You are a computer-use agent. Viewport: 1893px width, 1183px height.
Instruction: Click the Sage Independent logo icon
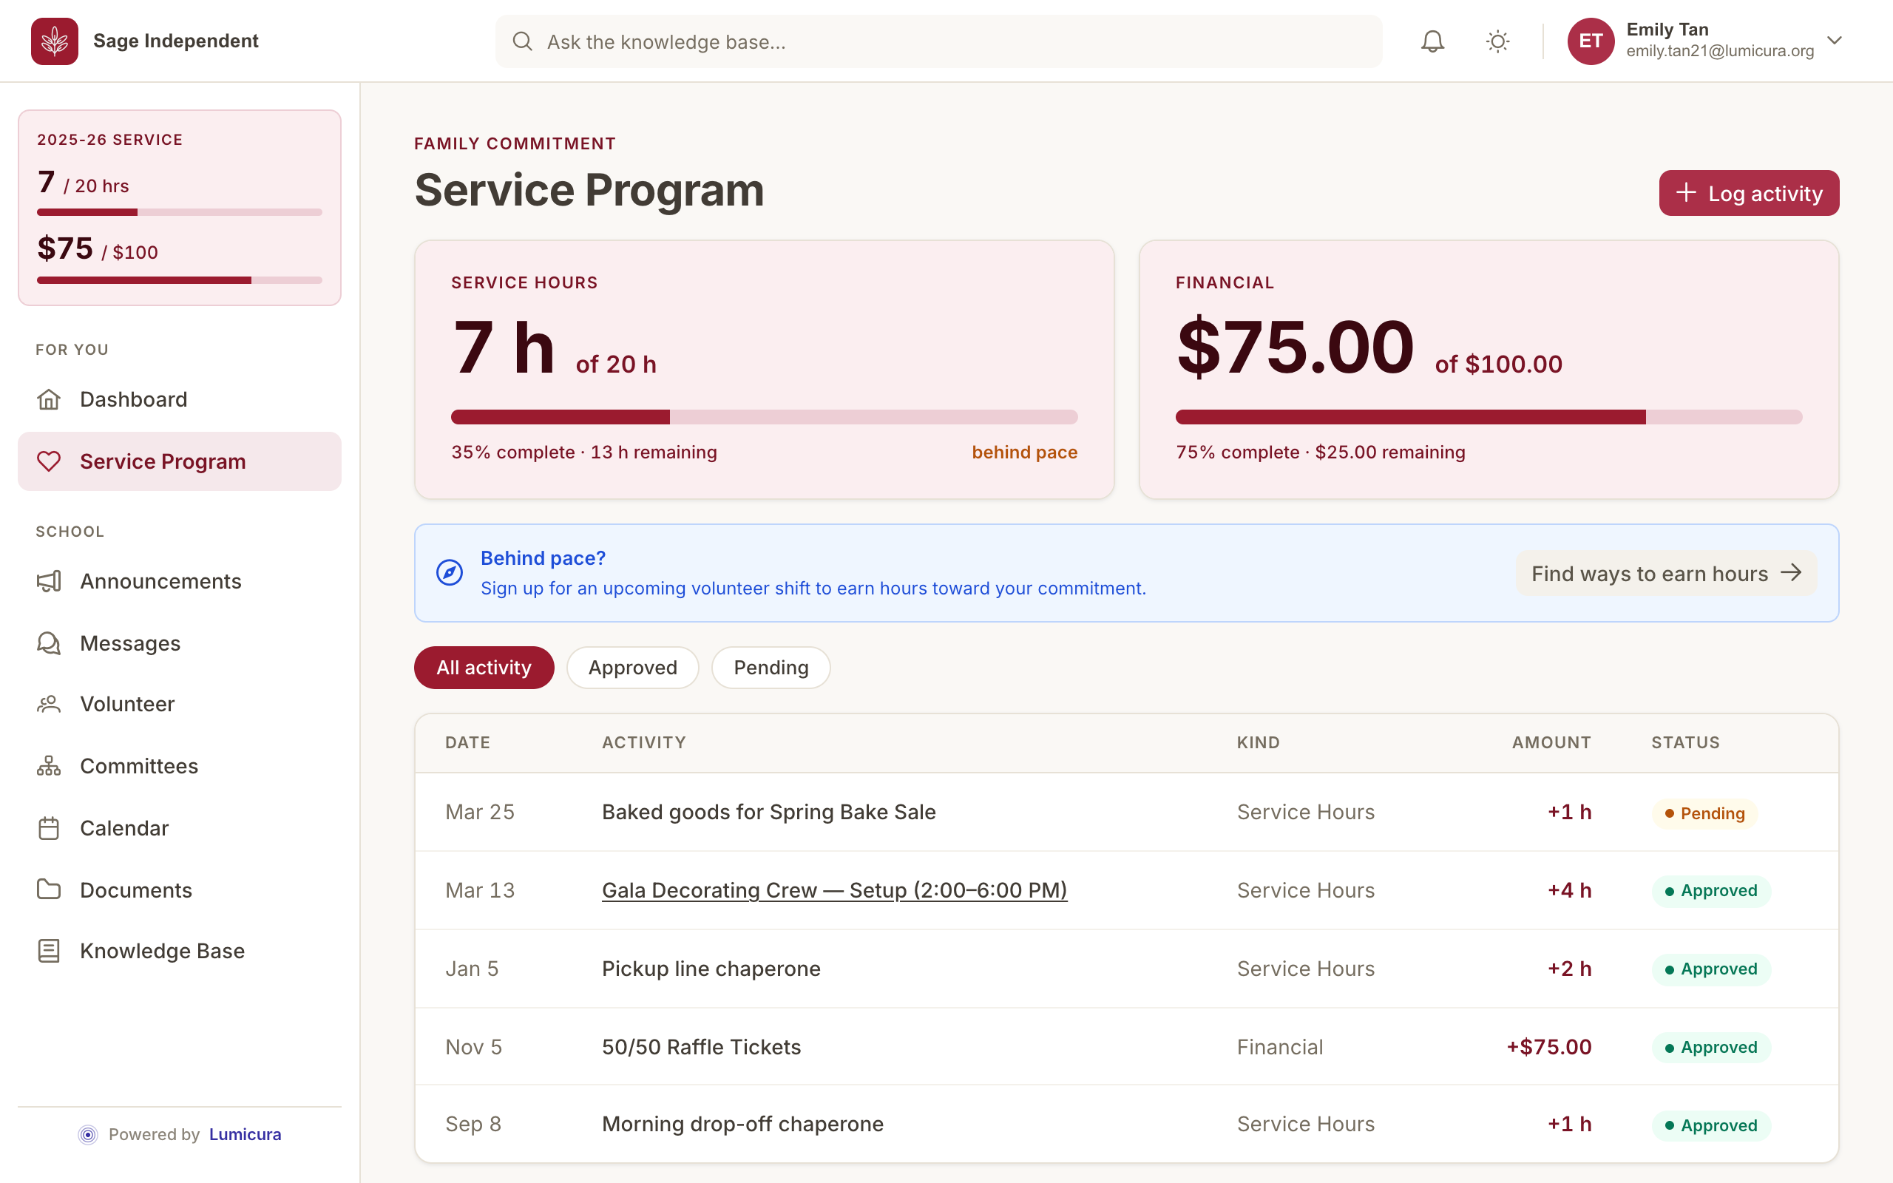coord(54,41)
